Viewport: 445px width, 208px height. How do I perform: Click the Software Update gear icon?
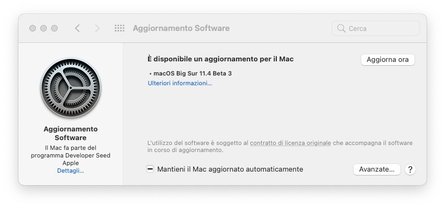click(71, 88)
